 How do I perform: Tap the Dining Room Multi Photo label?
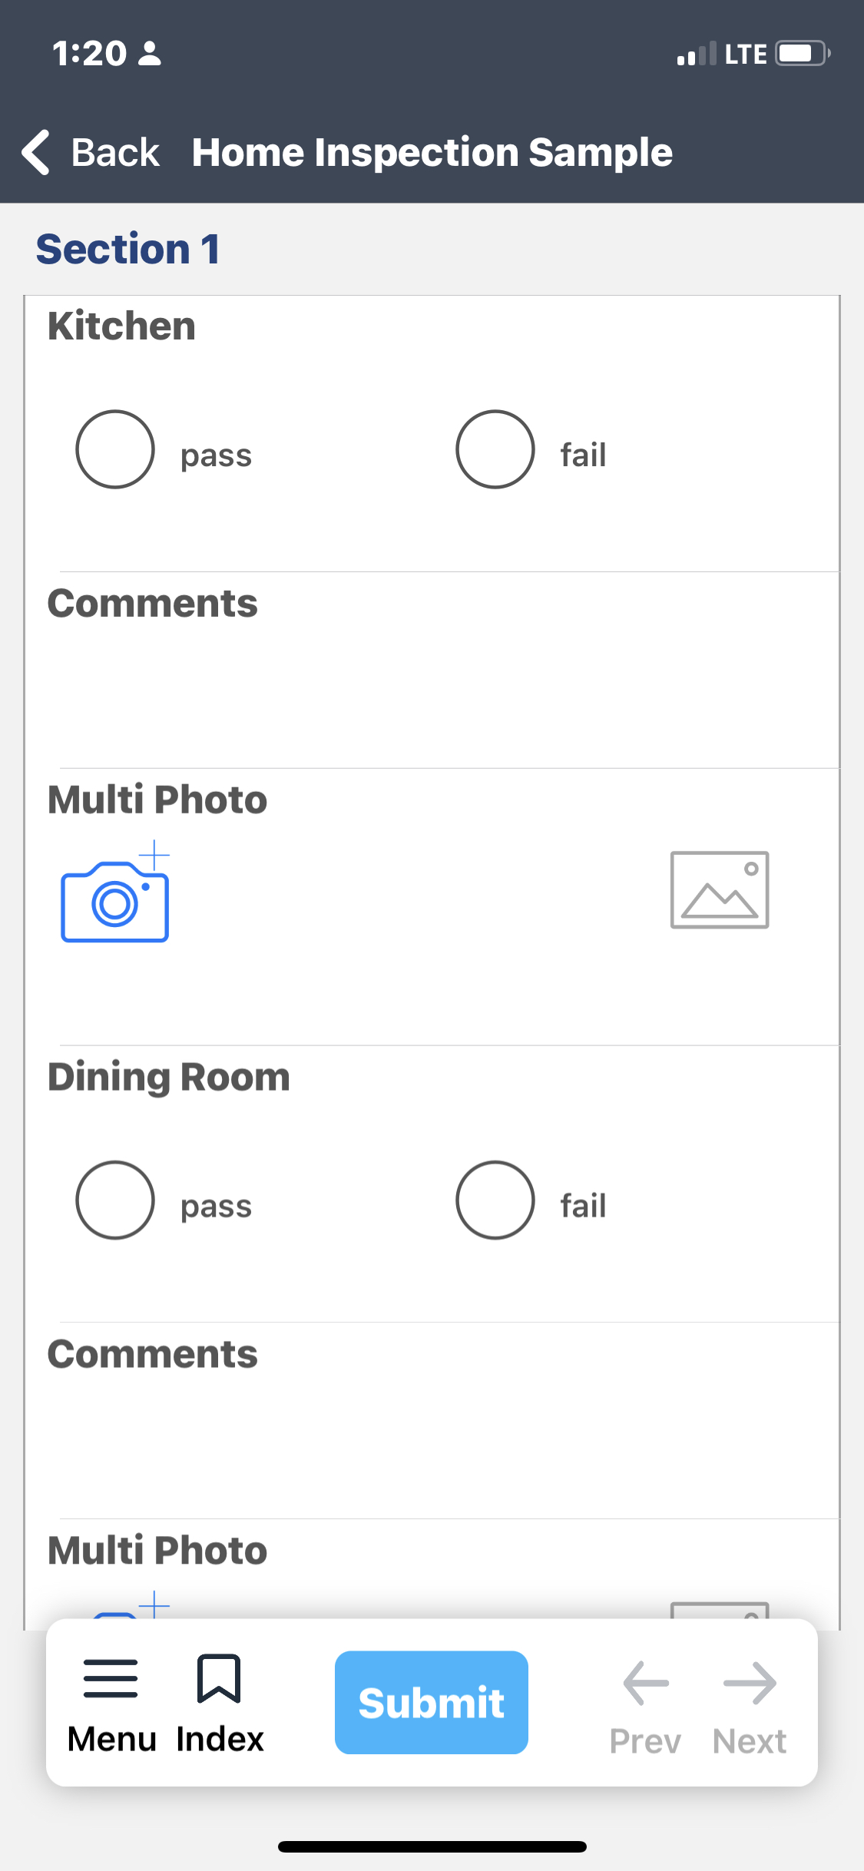(x=157, y=1550)
